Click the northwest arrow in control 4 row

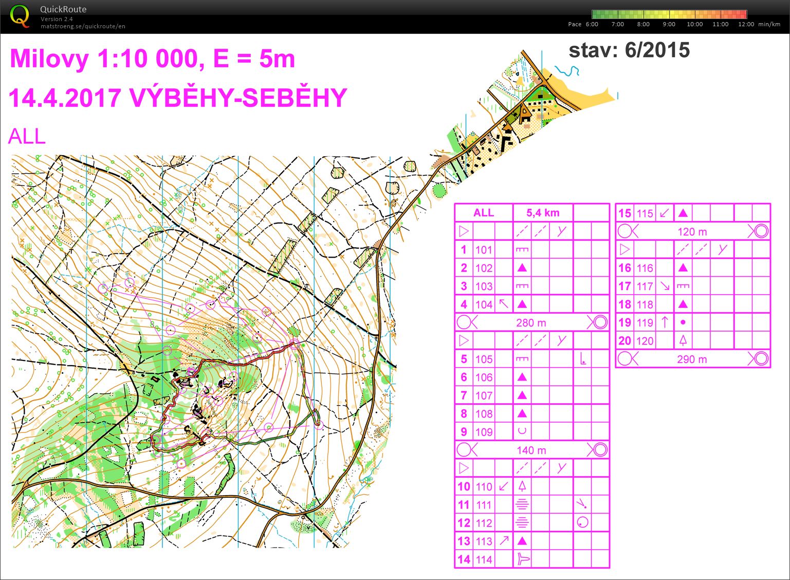504,304
